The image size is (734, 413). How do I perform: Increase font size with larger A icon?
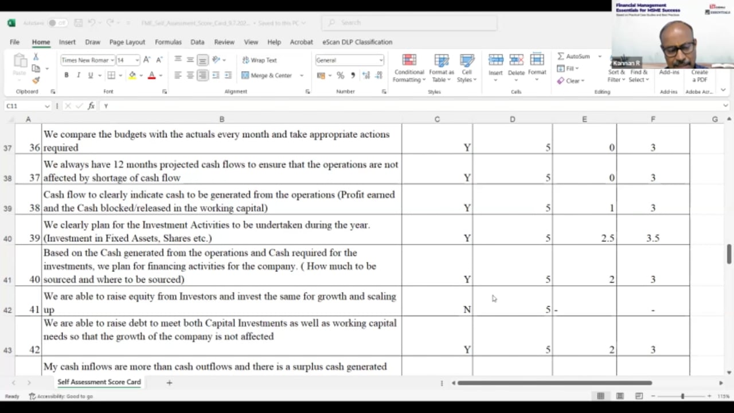[147, 60]
